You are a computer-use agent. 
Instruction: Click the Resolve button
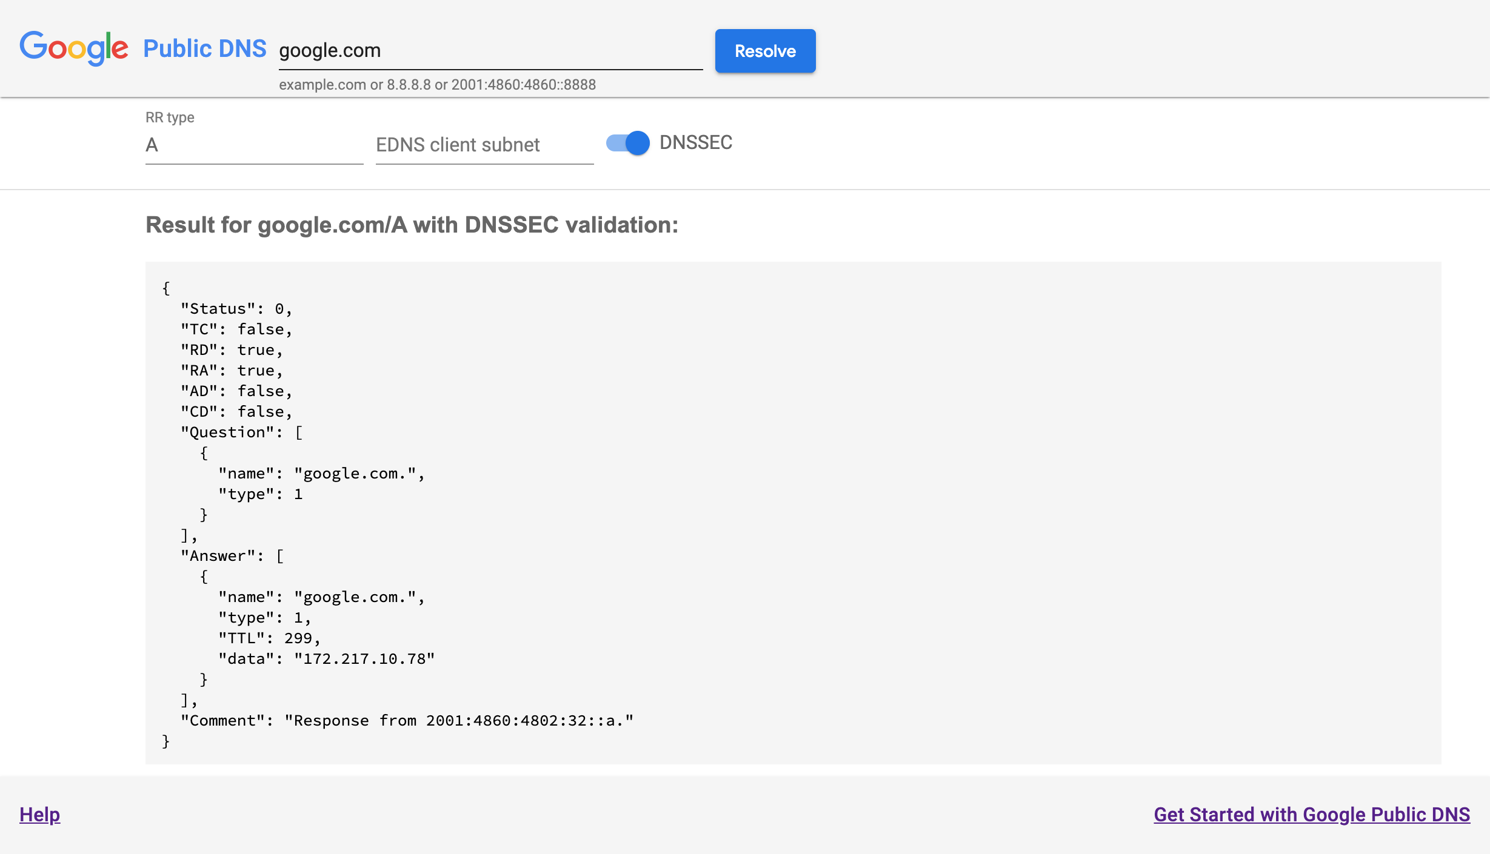pyautogui.click(x=766, y=51)
